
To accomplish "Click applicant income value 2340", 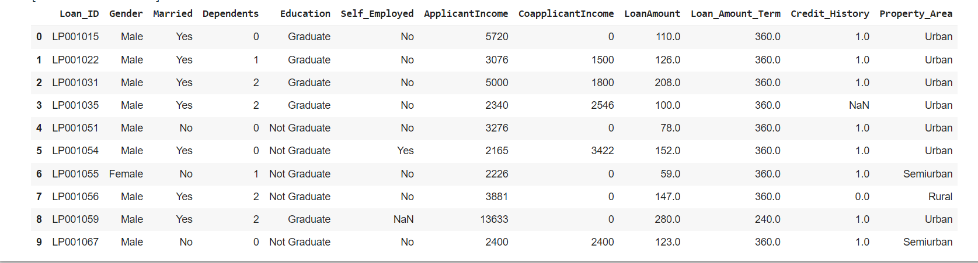I will coord(497,105).
